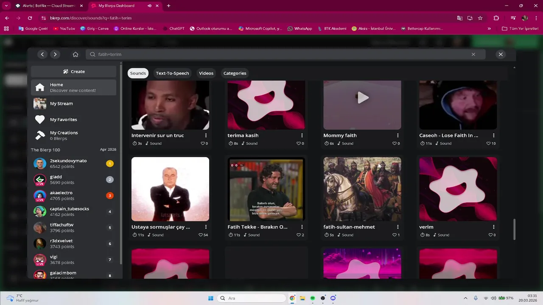
Task: Open options menu for Intervenir sur un truc
Action: (206, 136)
